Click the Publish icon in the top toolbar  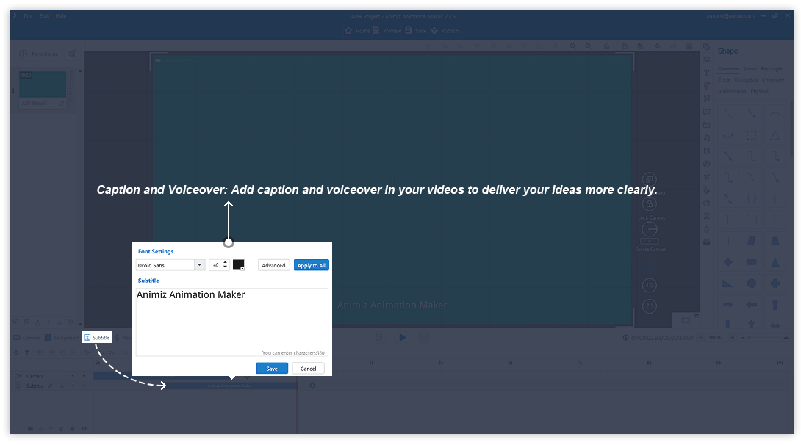tap(435, 31)
